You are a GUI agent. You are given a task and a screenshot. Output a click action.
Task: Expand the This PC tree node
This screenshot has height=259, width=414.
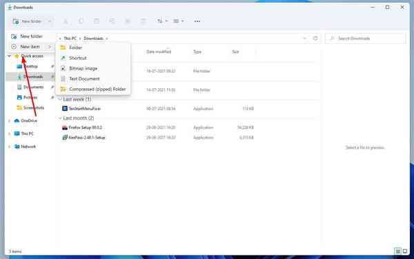(10, 134)
